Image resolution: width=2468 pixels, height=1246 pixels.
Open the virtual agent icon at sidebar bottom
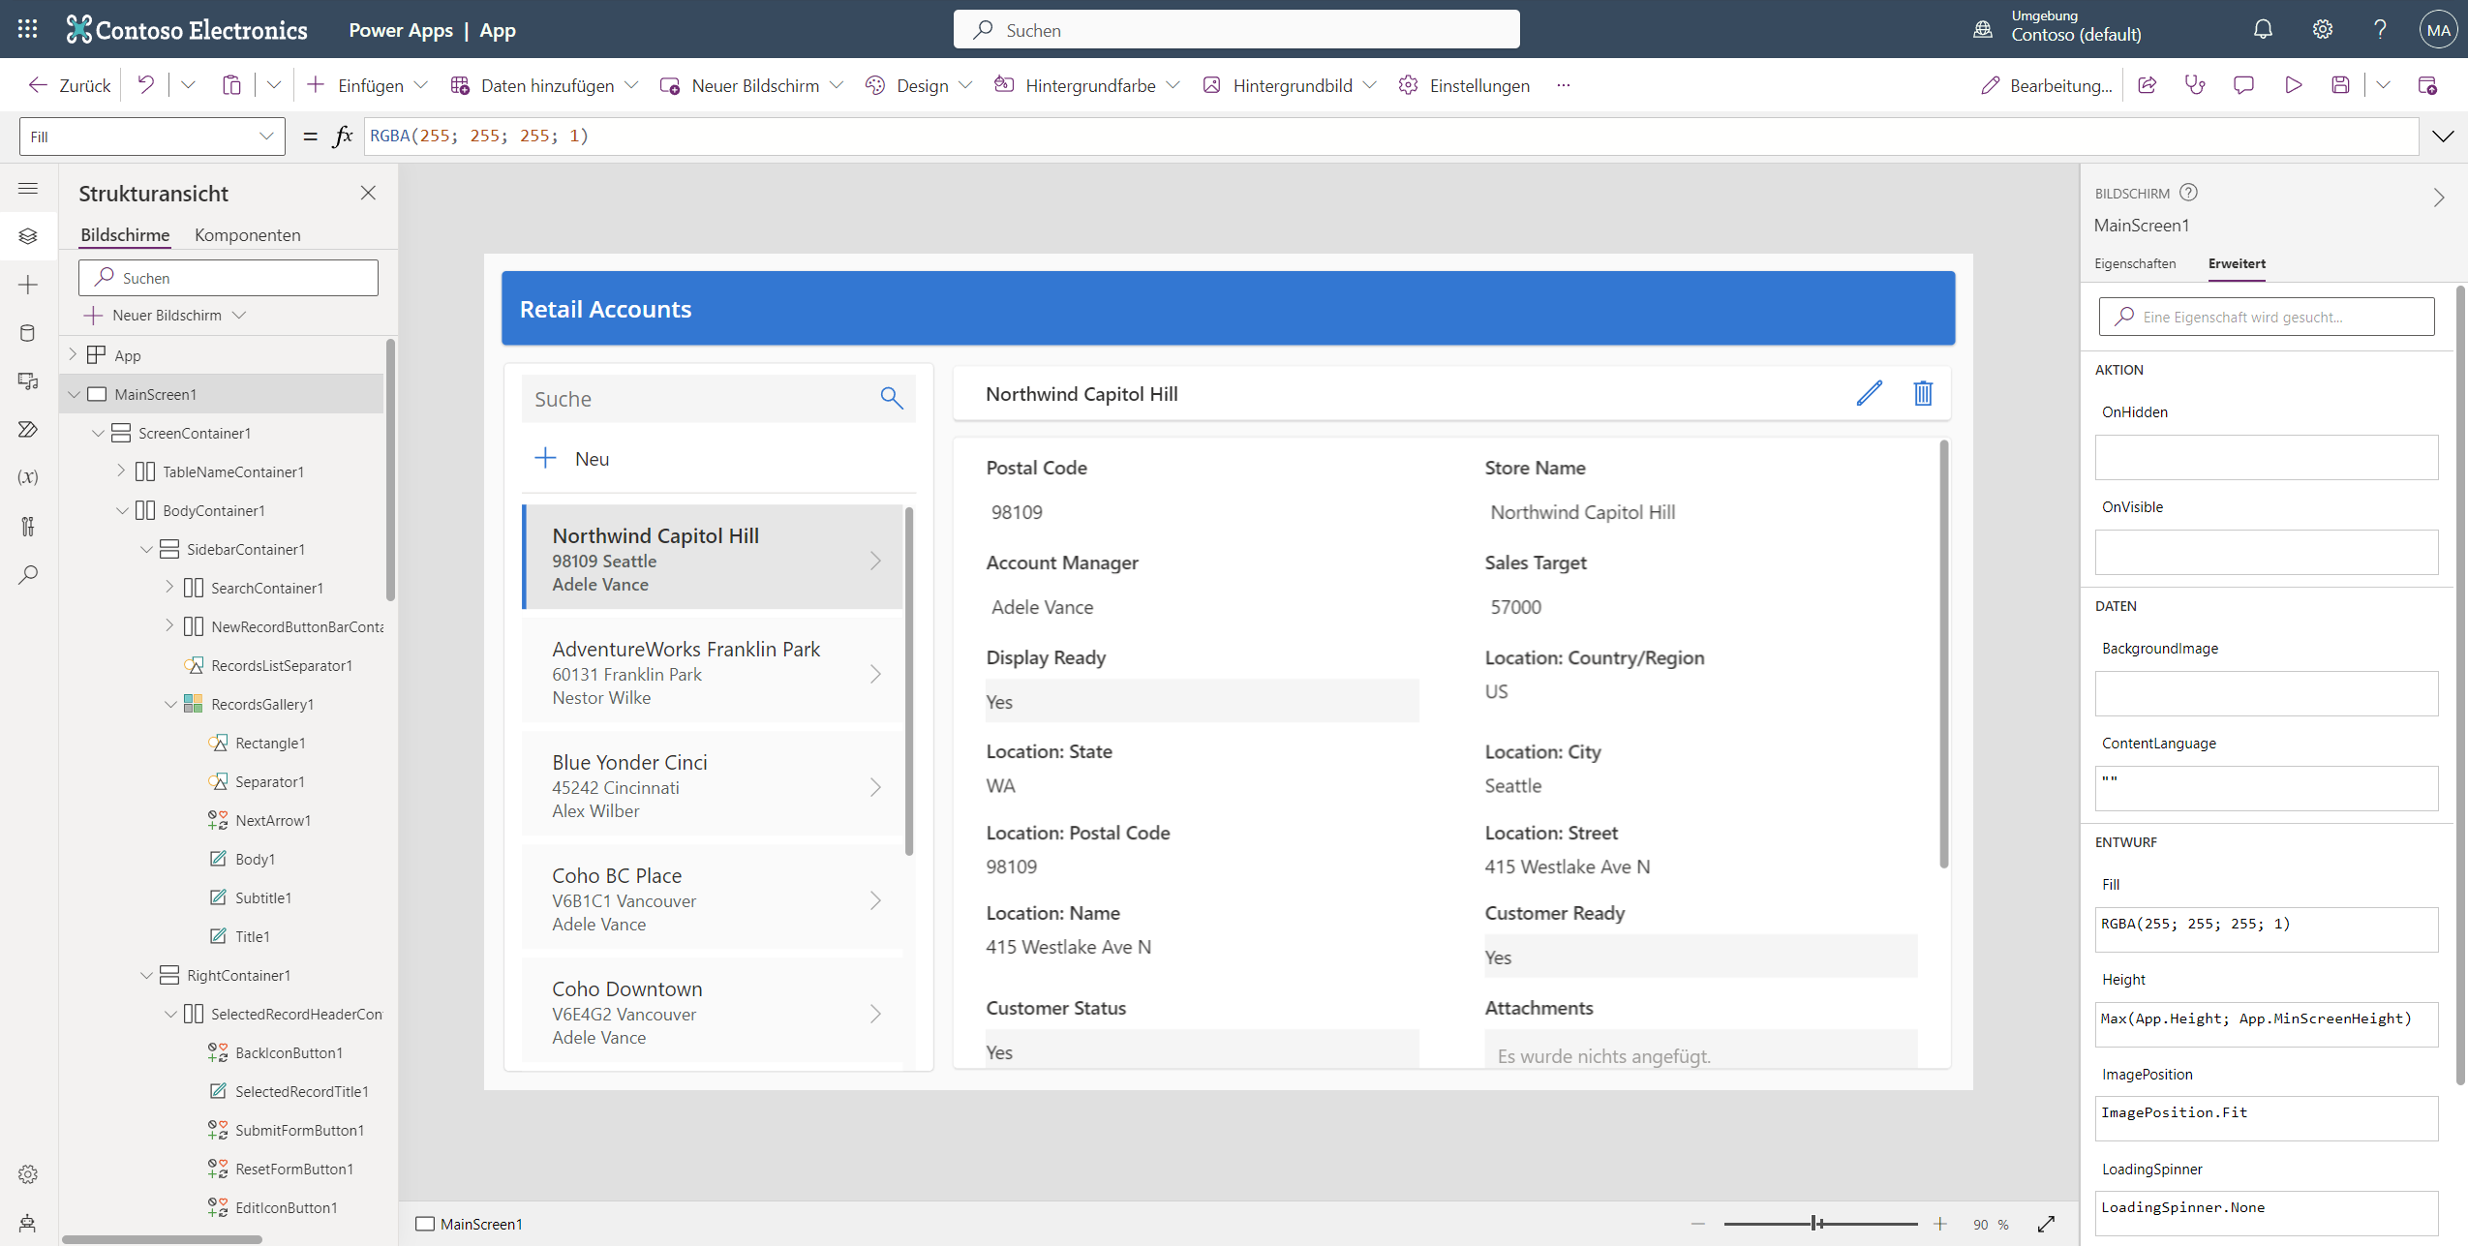coord(28,1223)
